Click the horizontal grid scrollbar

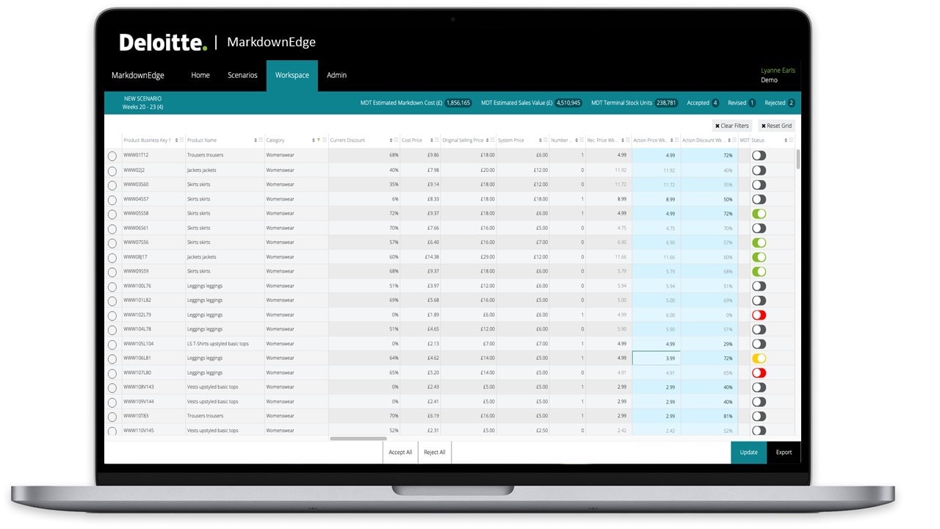pos(358,439)
